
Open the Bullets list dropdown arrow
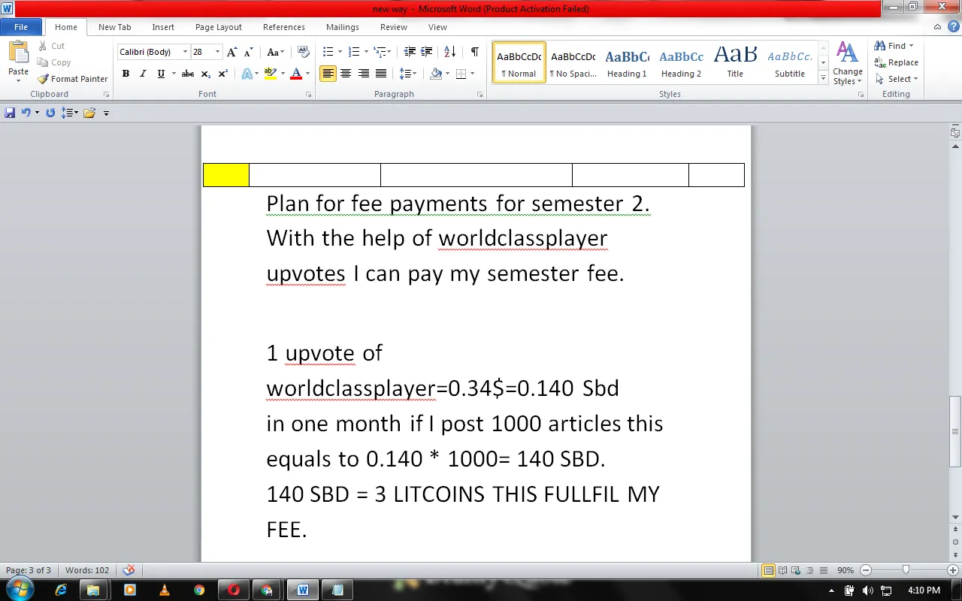coord(340,52)
